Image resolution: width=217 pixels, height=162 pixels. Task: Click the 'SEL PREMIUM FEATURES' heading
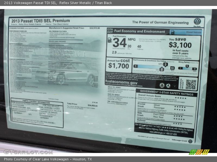click(58, 31)
